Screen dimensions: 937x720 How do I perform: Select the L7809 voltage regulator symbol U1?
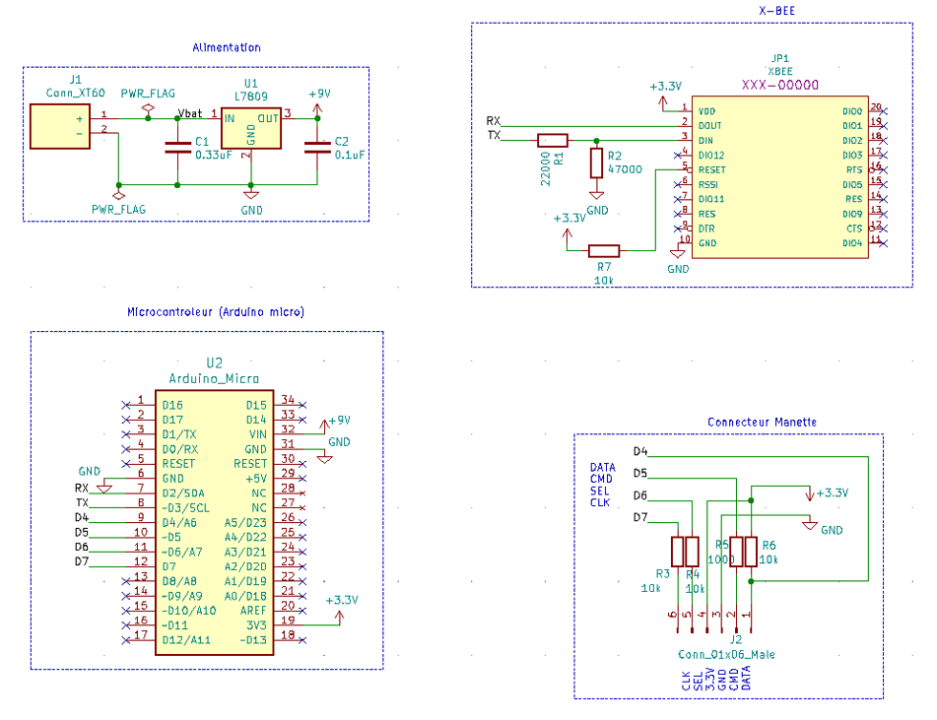[252, 129]
